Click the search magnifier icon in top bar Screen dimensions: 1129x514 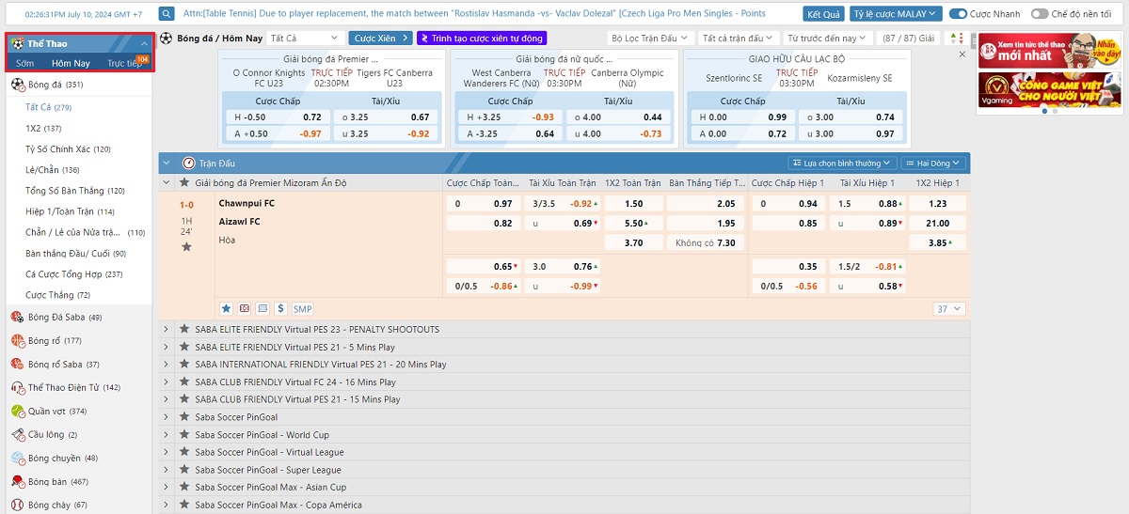tap(167, 14)
